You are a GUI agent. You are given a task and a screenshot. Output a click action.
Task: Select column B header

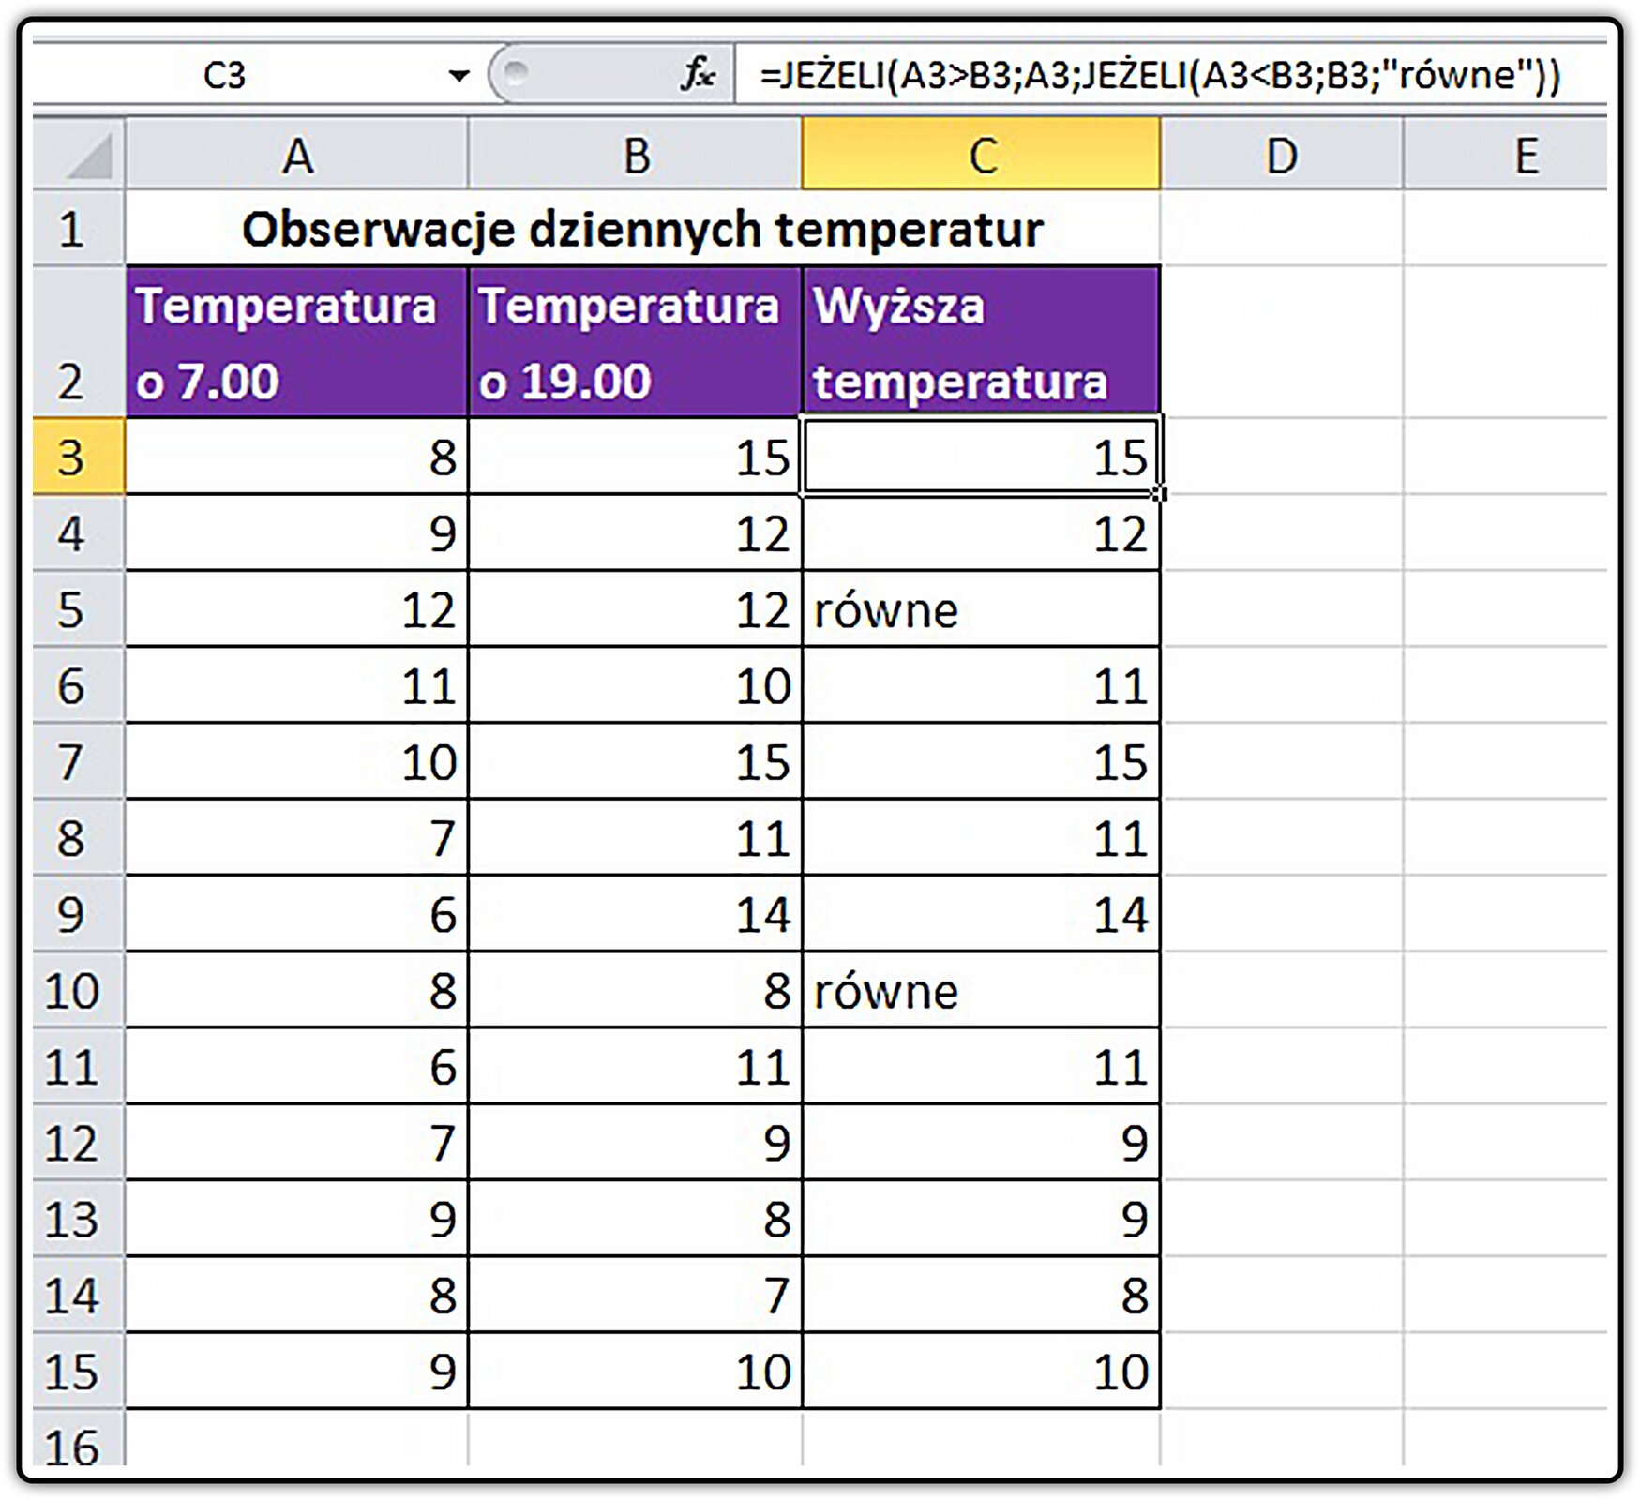tap(636, 154)
